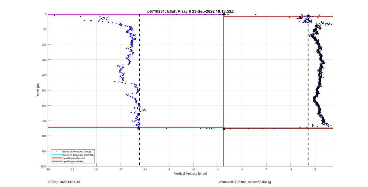The height and width of the screenshot is (187, 368).
Task: Click depth tick label '900'
Action: coord(44,151)
